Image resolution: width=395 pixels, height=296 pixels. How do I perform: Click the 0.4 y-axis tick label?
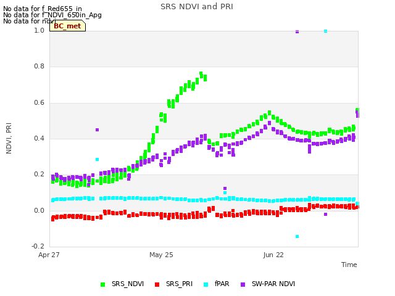39,138
